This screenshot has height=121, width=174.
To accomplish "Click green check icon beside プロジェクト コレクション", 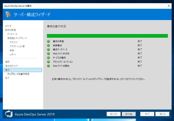I will pos(48,62).
